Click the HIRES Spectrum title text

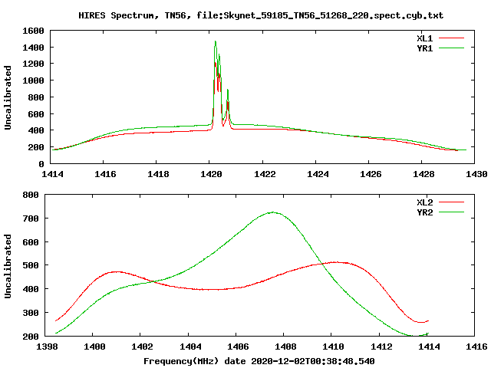click(261, 15)
